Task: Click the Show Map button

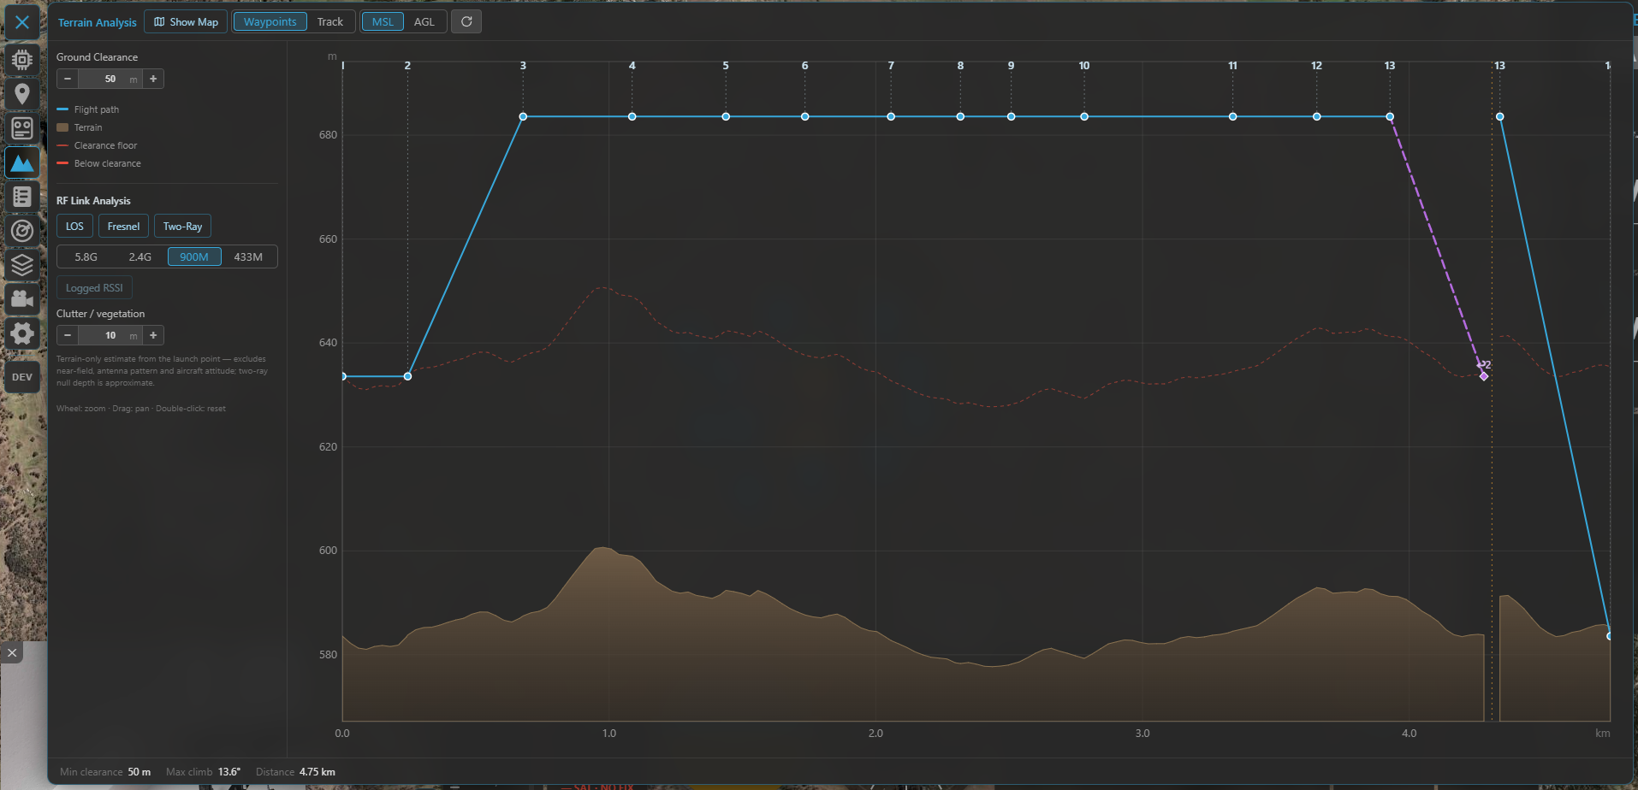Action: [x=186, y=21]
